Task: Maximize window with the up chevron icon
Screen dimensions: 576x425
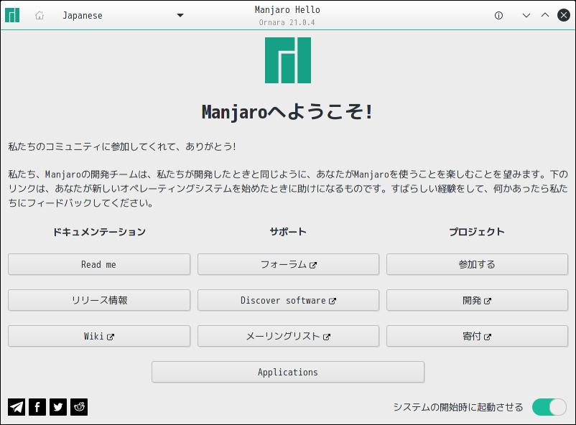Action: click(545, 15)
